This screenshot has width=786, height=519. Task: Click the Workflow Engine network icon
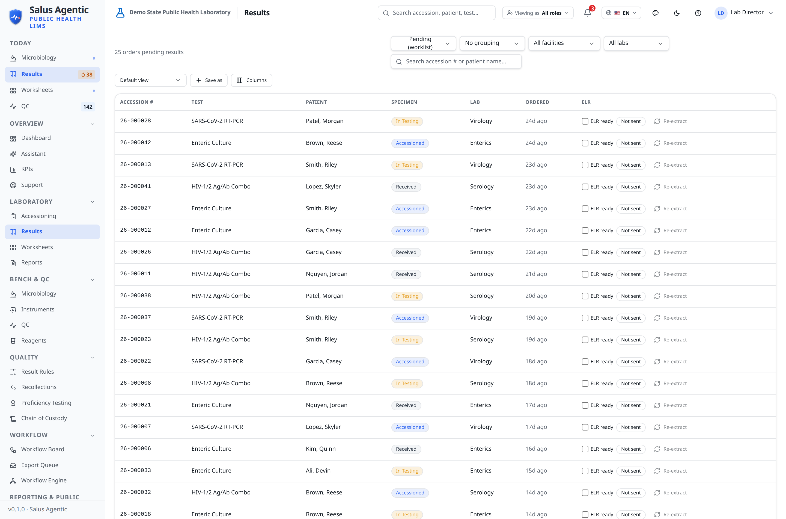[13, 481]
